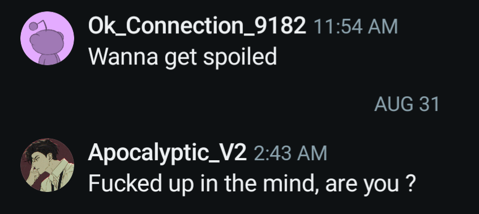Click the Snoo's head in the purple avatar
The height and width of the screenshot is (214, 479).
pos(47,42)
